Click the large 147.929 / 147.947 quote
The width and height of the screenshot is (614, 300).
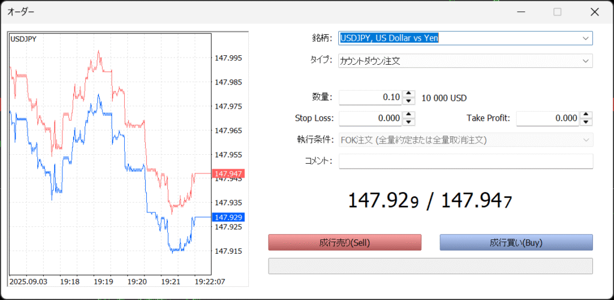[430, 200]
